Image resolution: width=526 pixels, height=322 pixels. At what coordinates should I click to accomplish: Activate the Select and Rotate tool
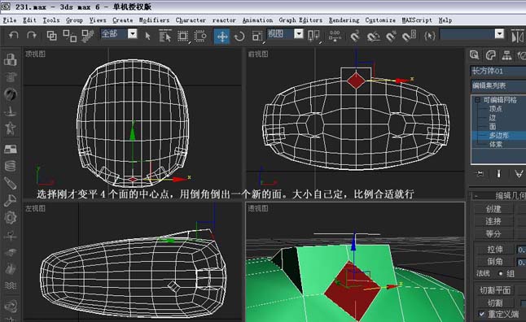coord(239,36)
